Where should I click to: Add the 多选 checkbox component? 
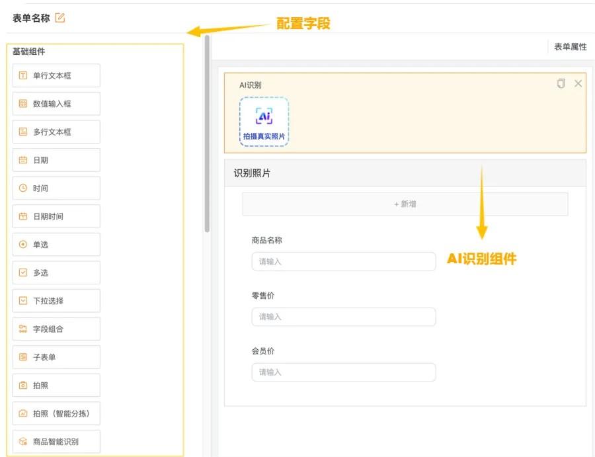pyautogui.click(x=56, y=272)
